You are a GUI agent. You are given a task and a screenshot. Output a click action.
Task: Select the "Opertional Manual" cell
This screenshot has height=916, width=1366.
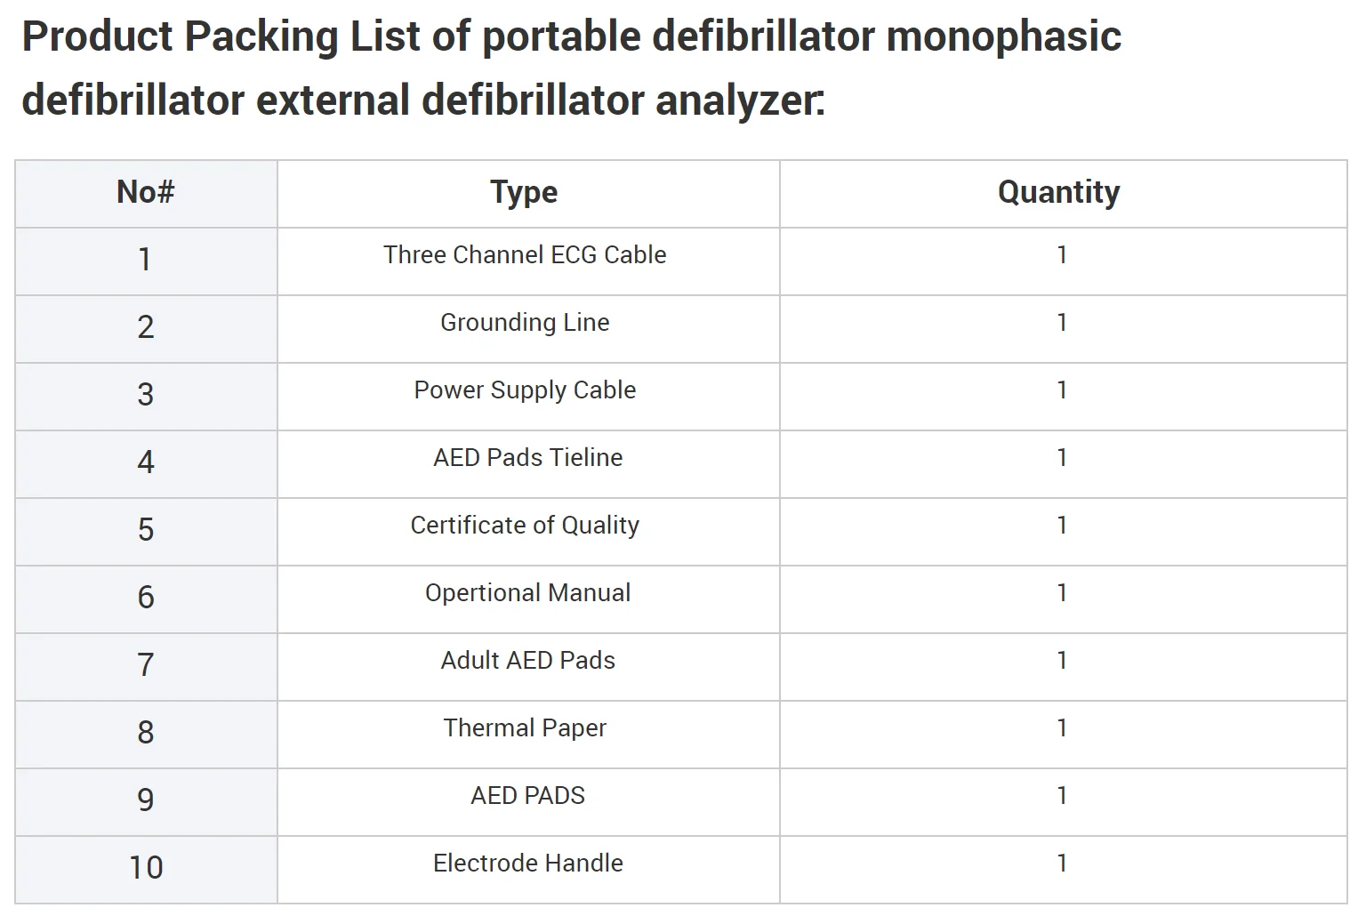(x=527, y=593)
